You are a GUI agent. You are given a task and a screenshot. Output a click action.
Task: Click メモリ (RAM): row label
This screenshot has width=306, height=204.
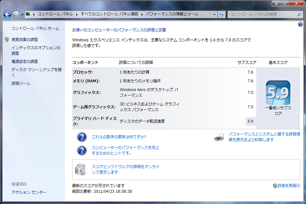click(86, 81)
